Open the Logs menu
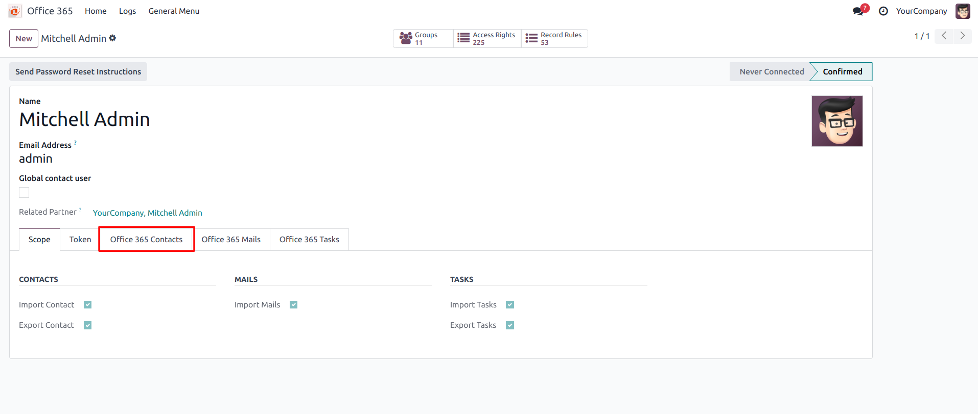Image resolution: width=978 pixels, height=414 pixels. coord(127,11)
